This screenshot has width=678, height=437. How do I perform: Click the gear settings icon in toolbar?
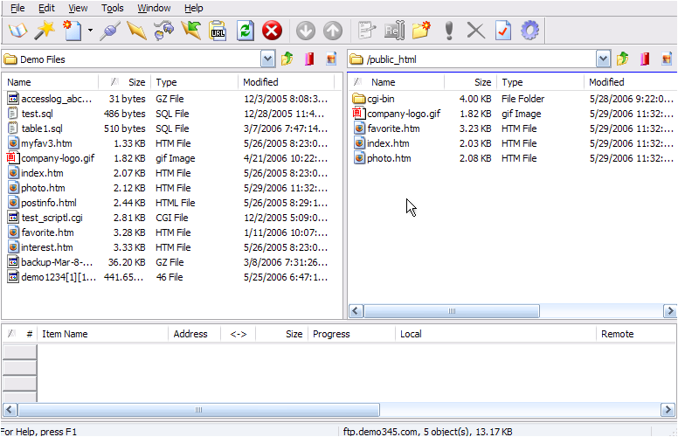529,31
